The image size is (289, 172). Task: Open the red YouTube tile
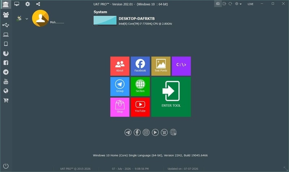[140, 107]
